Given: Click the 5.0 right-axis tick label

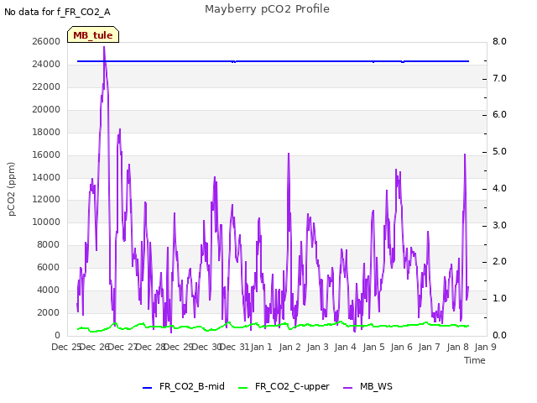Looking at the screenshot, I should pos(499,152).
